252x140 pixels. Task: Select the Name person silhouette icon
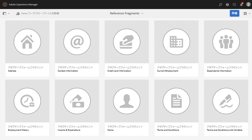click(x=127, y=101)
